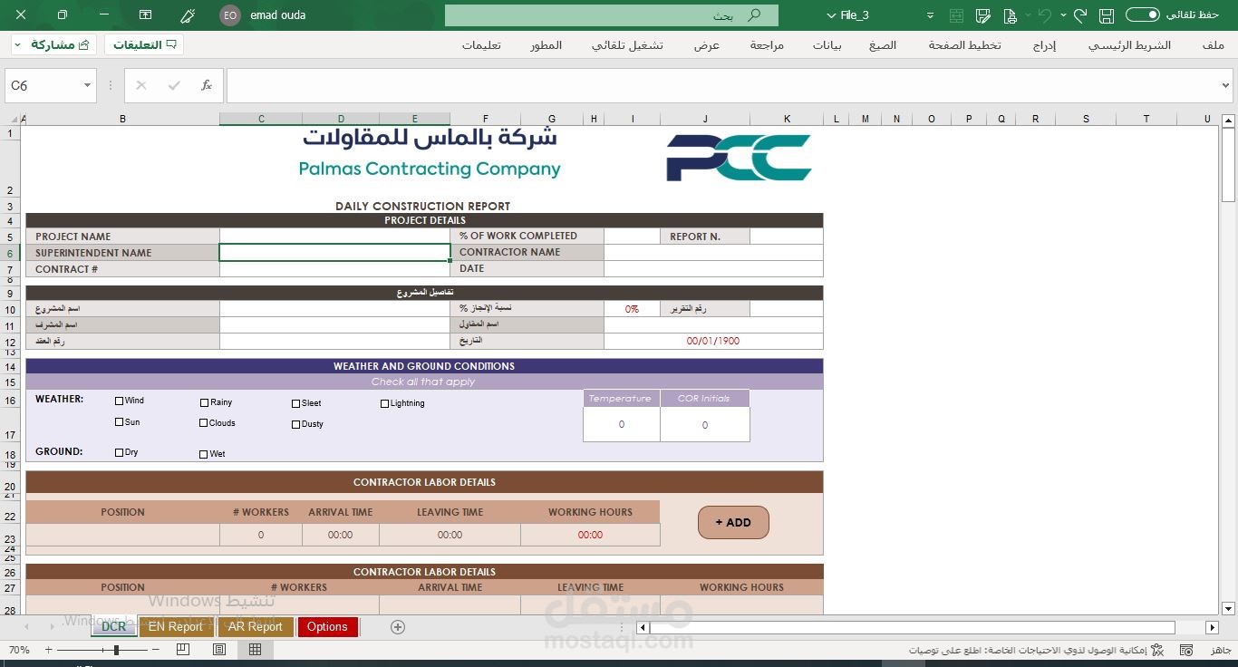The width and height of the screenshot is (1238, 667).
Task: Check the Dry ground checkbox
Action: 118,451
